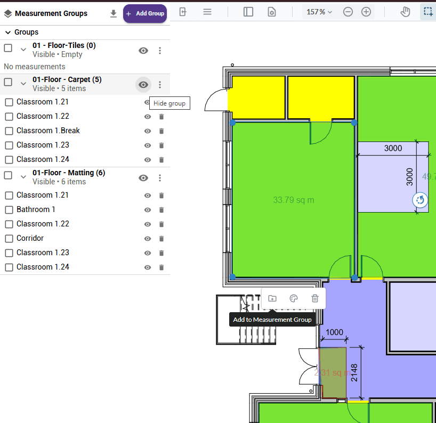Toggle visibility of Matting Classroom 1.21

(x=148, y=196)
